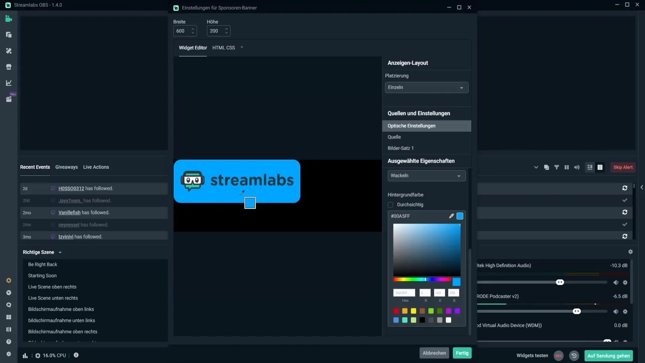Viewport: 645px width, 363px height.
Task: Mute the RODE Podcaster v2 source
Action: click(616, 312)
